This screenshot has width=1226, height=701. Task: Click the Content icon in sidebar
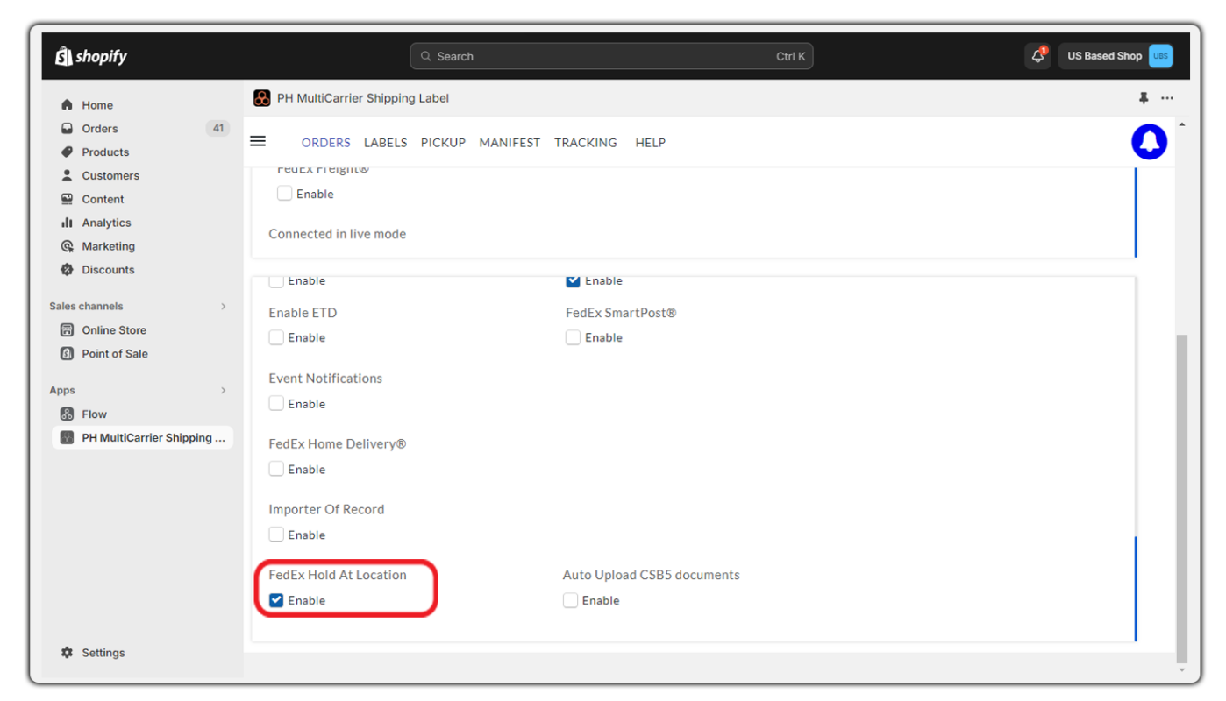67,200
